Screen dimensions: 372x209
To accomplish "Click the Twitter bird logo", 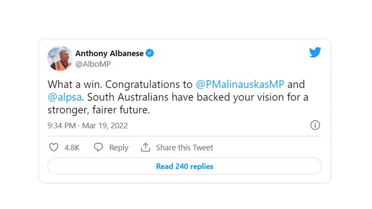I will click(x=315, y=53).
